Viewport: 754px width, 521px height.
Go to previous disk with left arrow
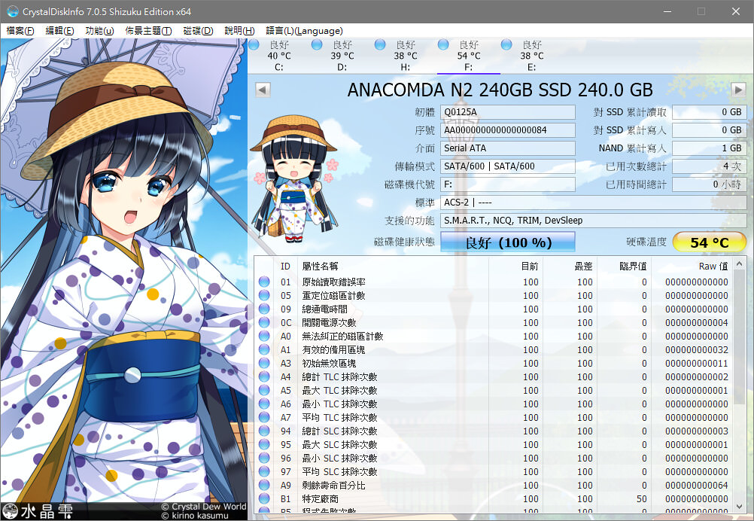(x=263, y=90)
